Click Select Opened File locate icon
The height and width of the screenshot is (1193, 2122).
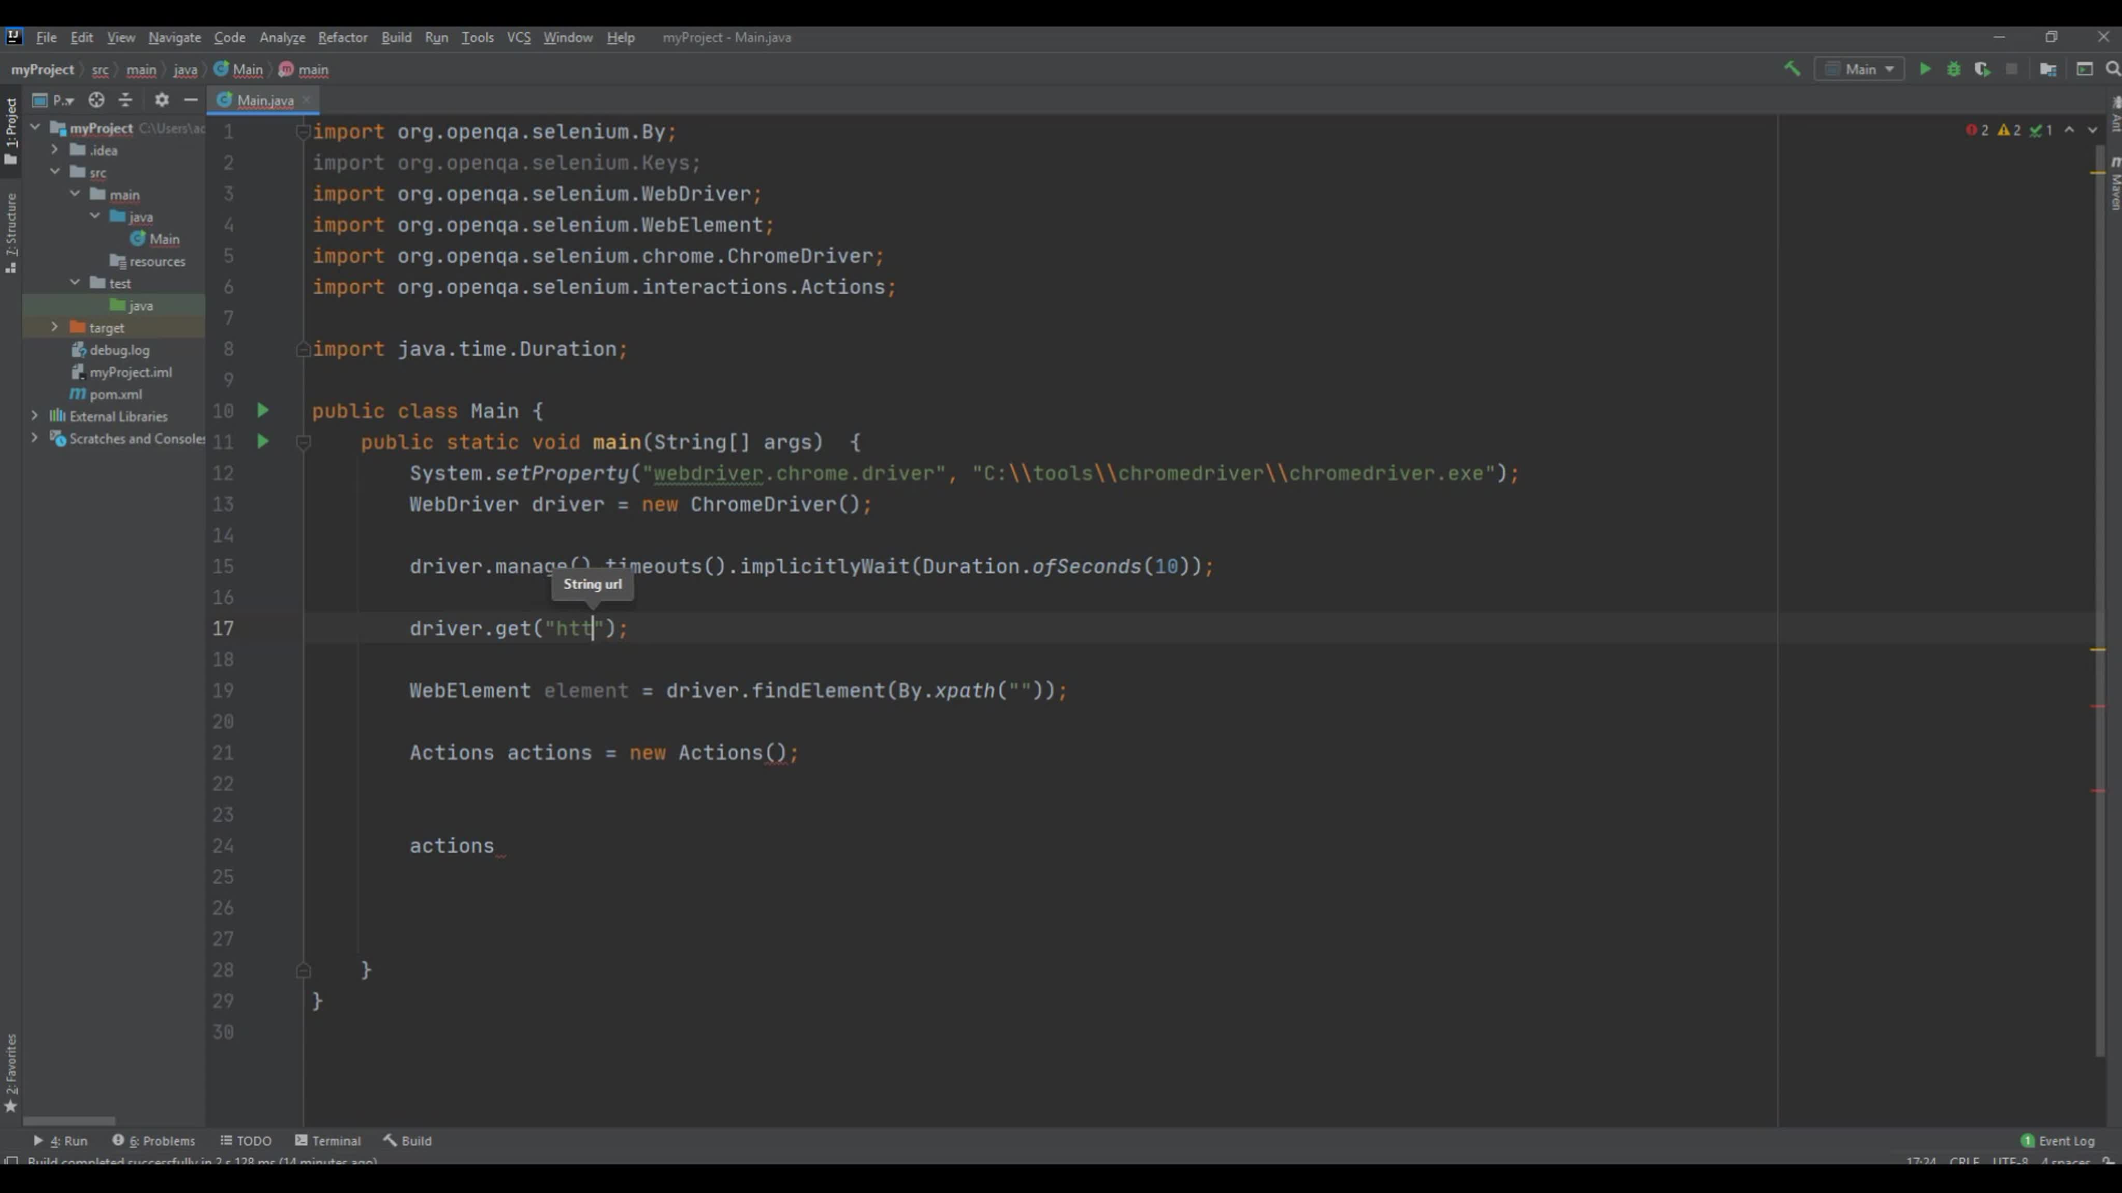click(x=96, y=99)
